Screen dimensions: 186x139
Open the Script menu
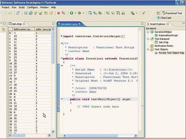coord(22,7)
